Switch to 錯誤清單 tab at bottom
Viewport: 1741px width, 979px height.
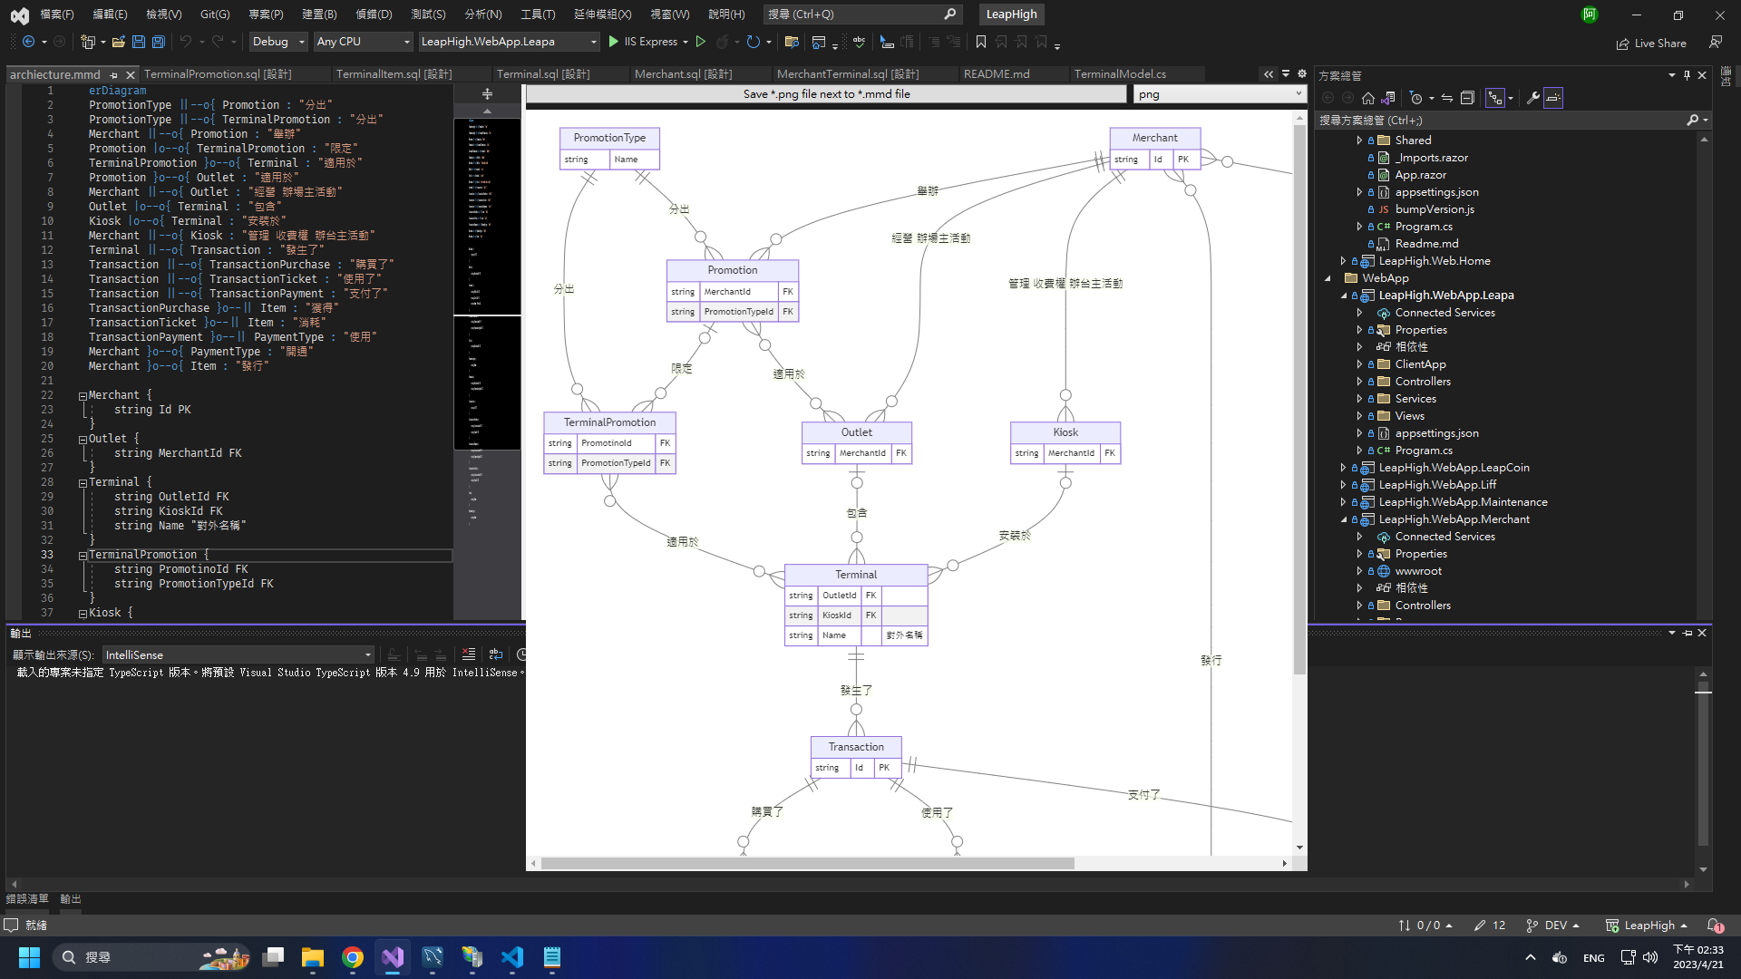27,899
